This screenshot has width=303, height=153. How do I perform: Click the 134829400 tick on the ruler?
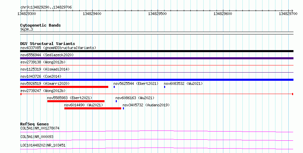(92, 14)
